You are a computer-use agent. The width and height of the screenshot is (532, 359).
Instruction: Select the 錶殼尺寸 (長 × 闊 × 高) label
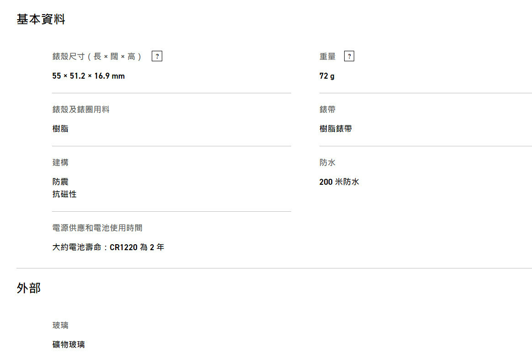pyautogui.click(x=97, y=57)
